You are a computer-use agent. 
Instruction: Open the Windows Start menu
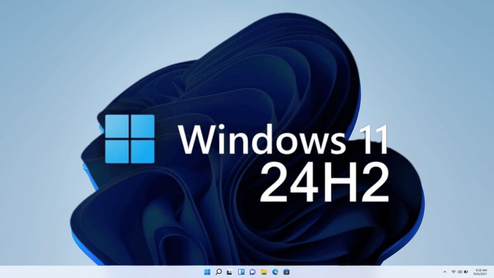207,272
